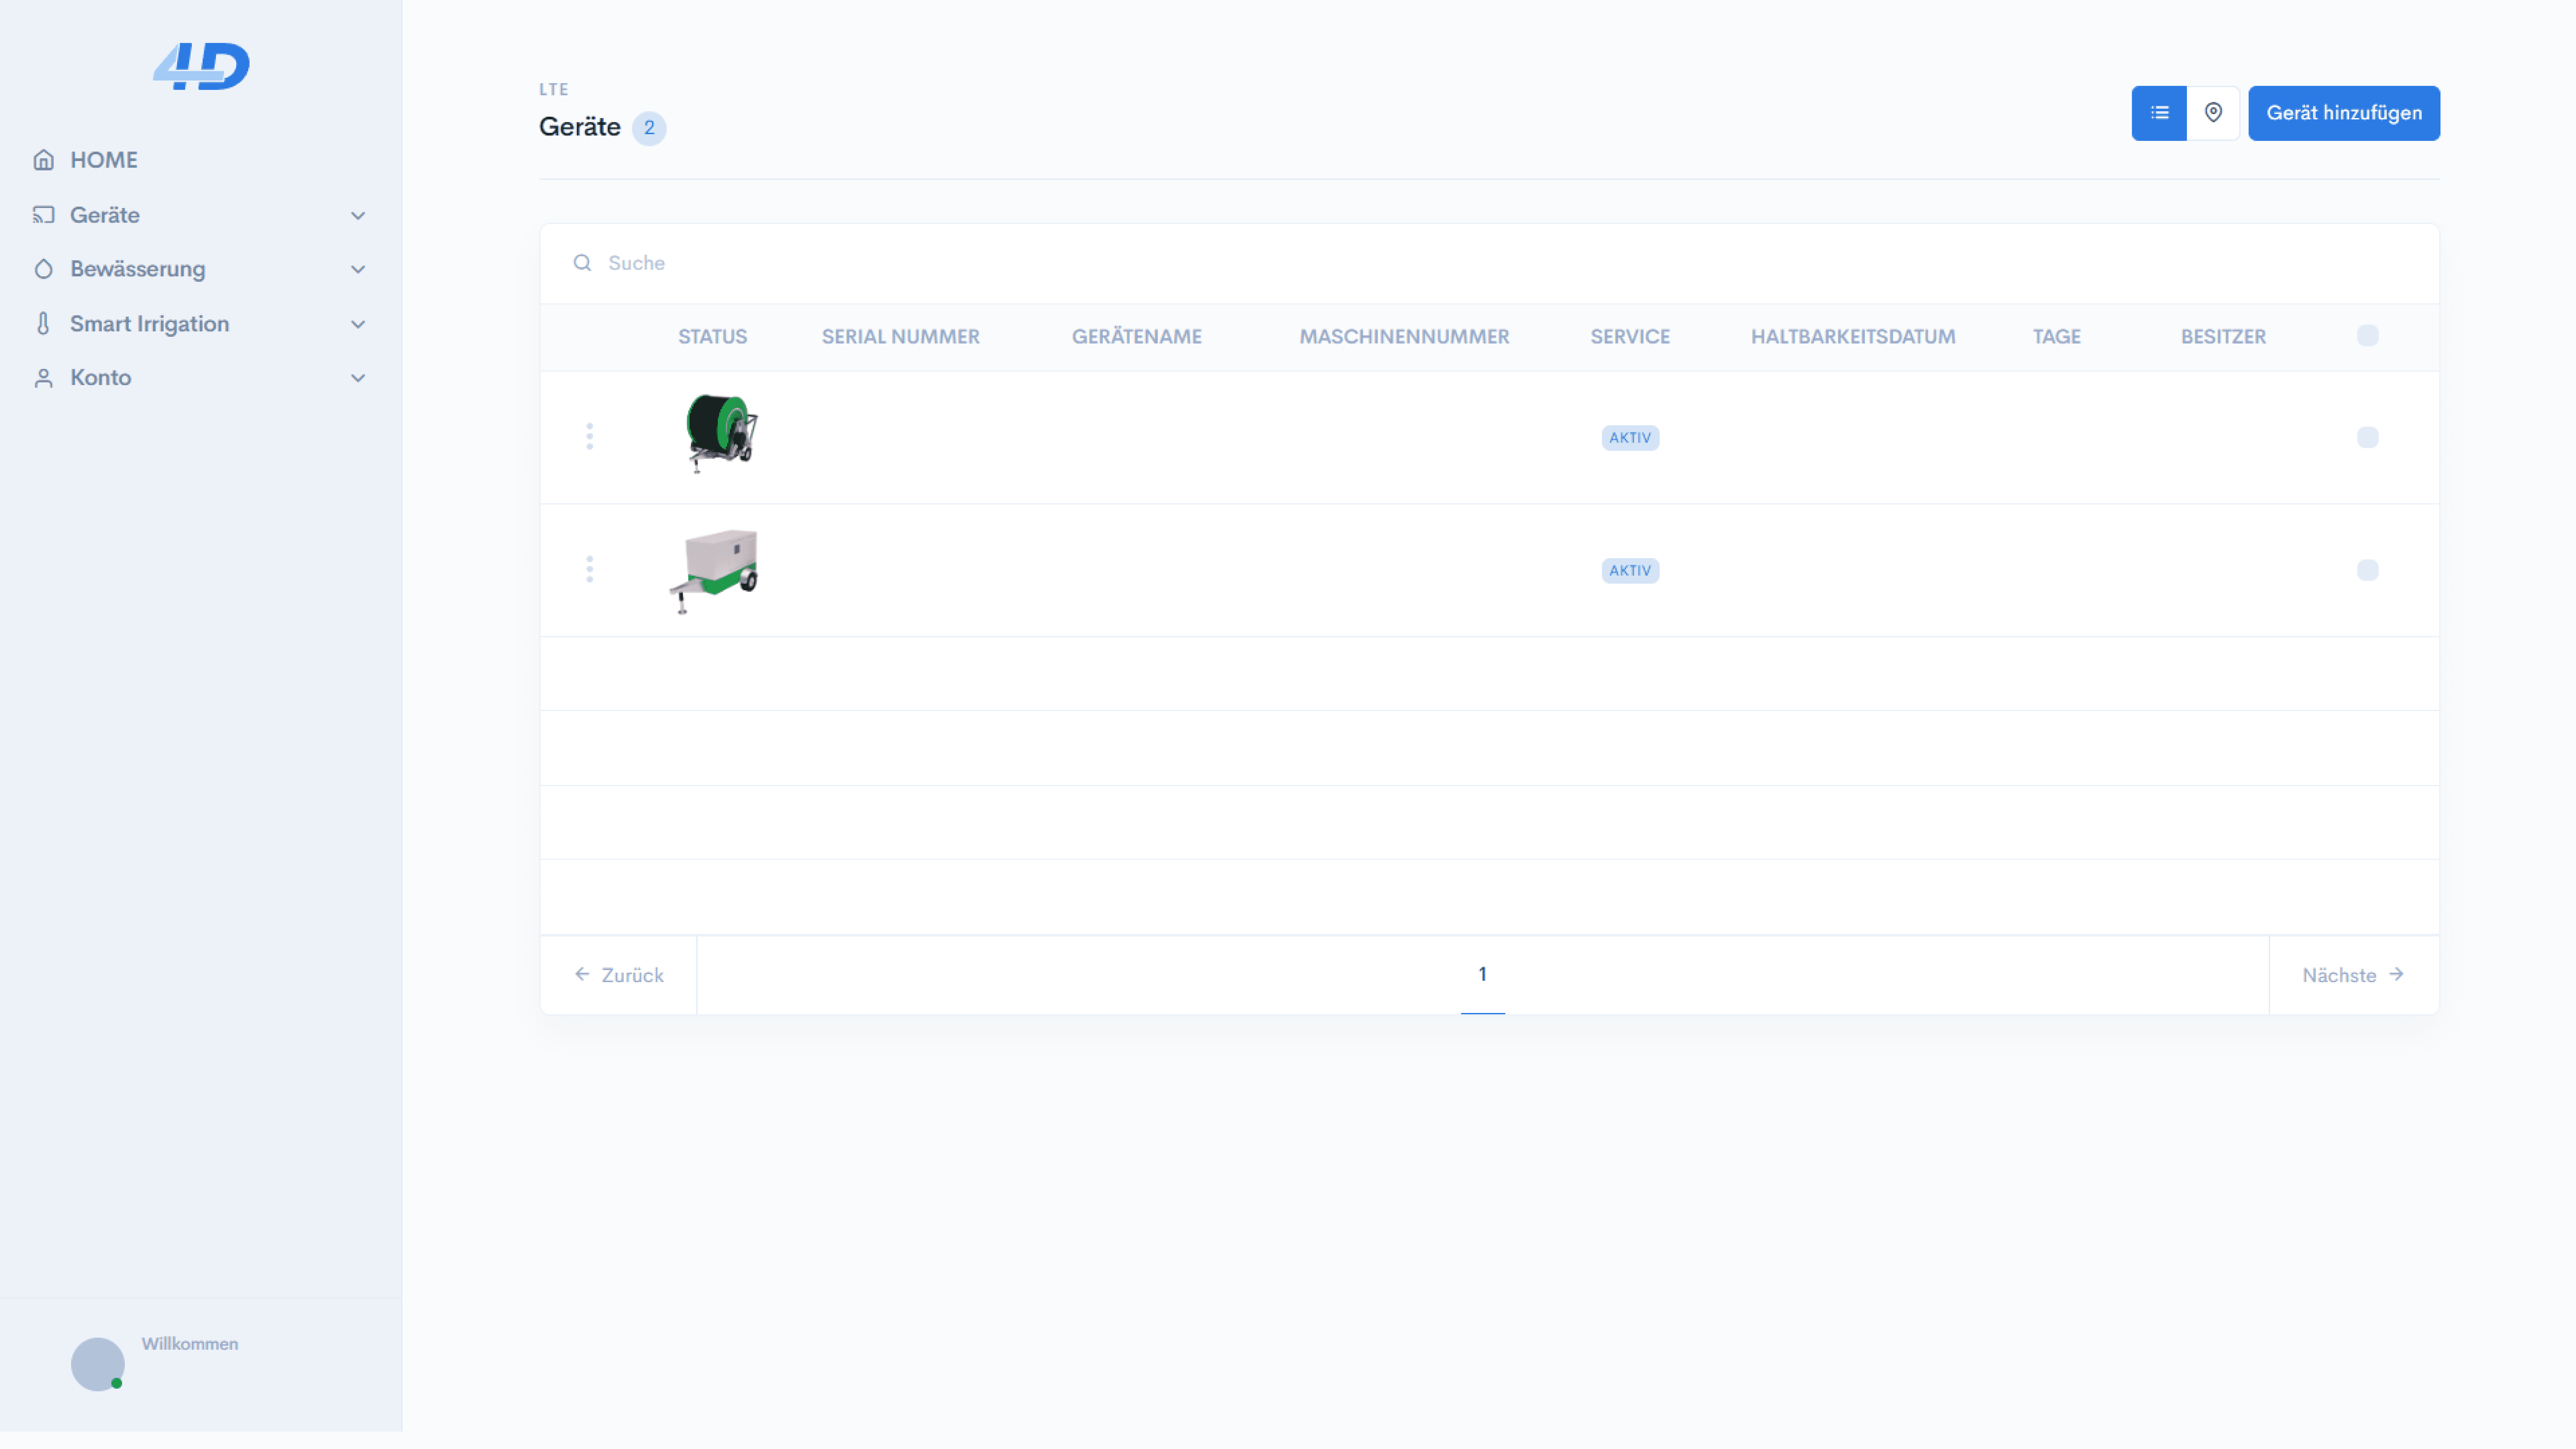Toggle select-all checkbox in table header
2576x1449 pixels.
pos(2367,336)
